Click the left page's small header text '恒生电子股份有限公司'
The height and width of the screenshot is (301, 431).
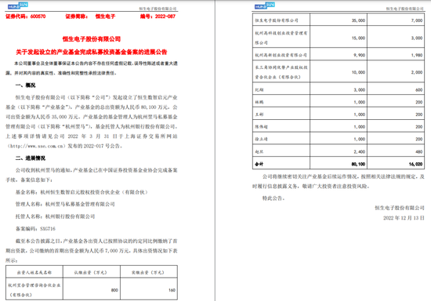coord(158,9)
